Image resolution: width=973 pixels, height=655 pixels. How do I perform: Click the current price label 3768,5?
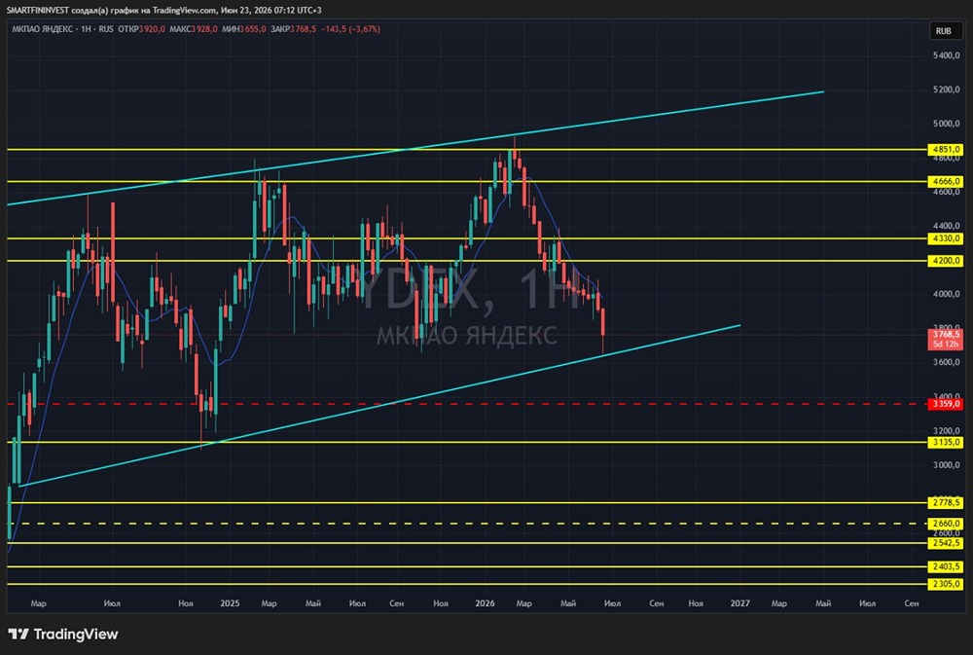point(945,339)
